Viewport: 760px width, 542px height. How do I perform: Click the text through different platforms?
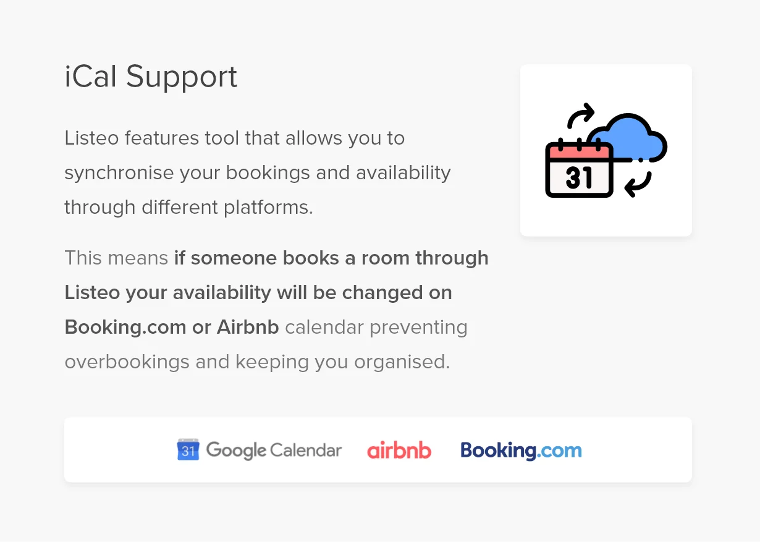[x=188, y=207]
